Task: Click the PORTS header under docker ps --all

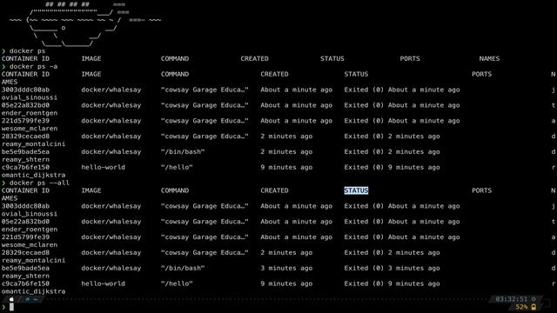Action: 481,190
